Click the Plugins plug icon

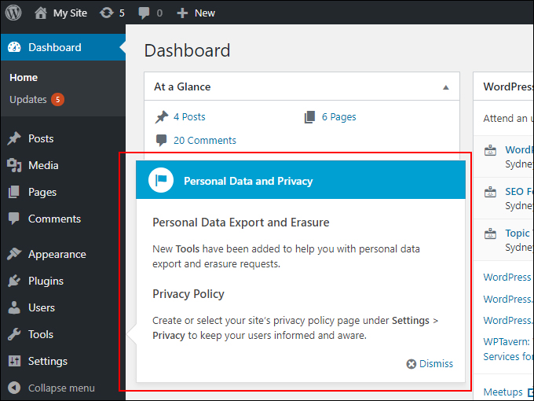[x=14, y=281]
